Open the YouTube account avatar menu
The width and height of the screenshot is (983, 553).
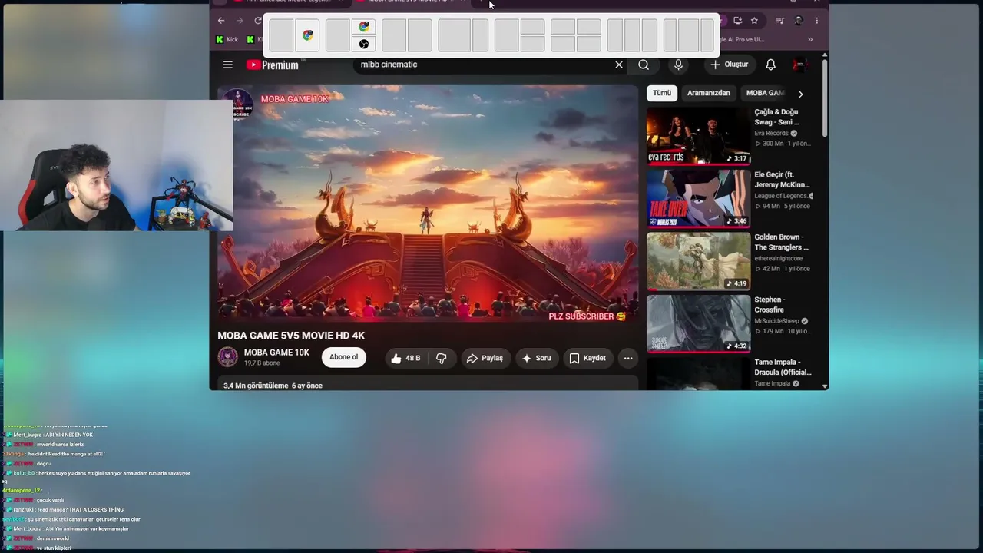799,65
